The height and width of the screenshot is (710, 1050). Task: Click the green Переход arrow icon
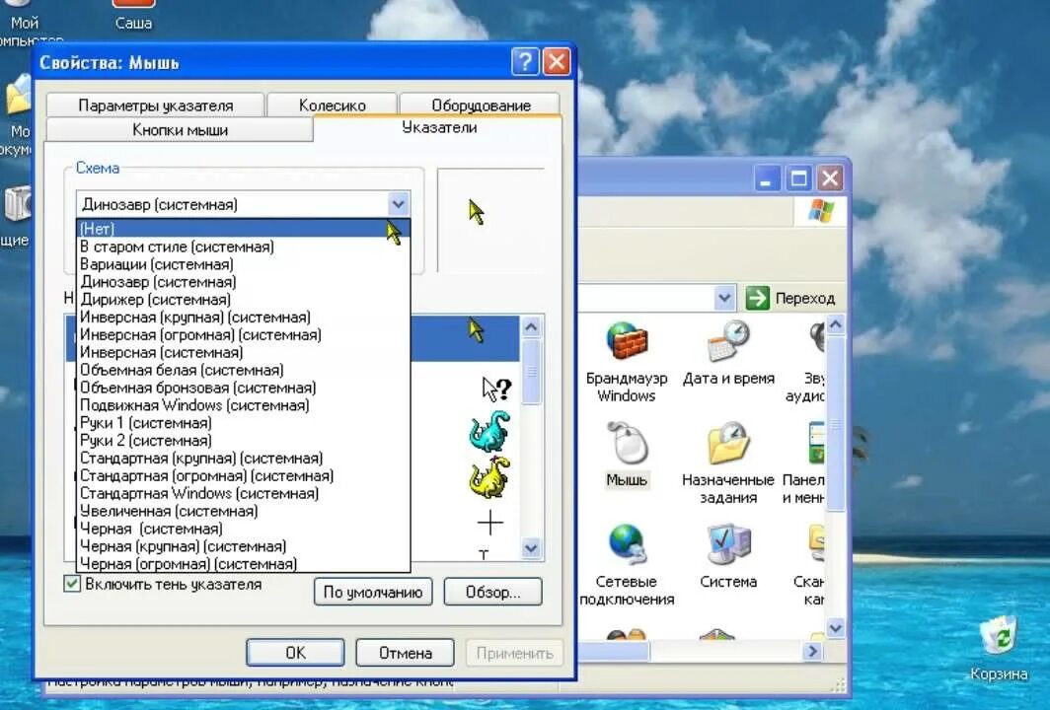757,298
